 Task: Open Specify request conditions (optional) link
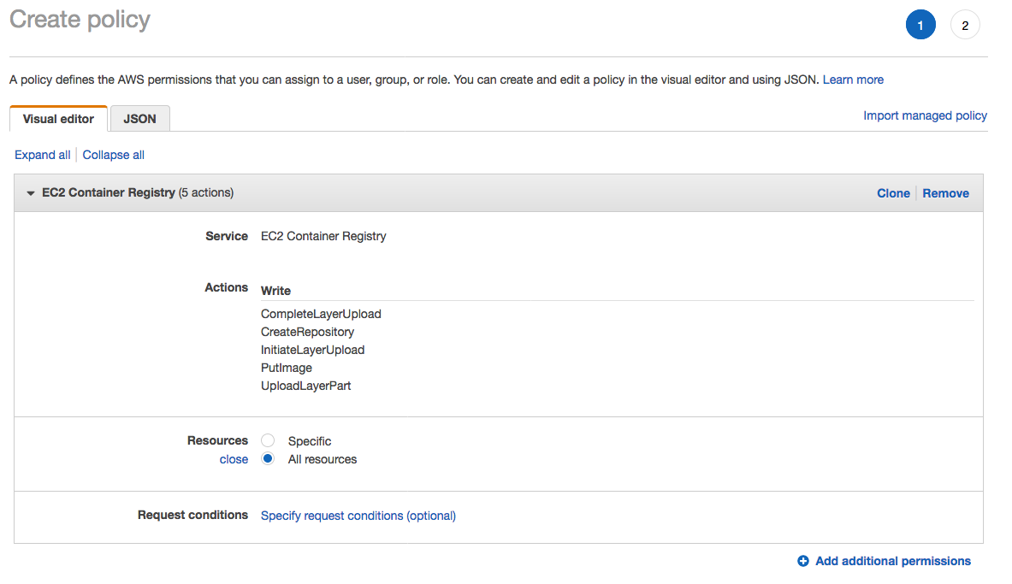pyautogui.click(x=358, y=516)
